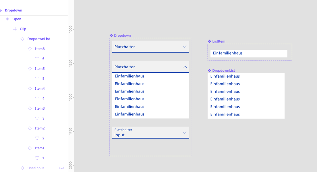Viewport: 317px width, 172px height.
Task: Select first Einfamilienhaus in DropdownList component
Action: (x=225, y=76)
